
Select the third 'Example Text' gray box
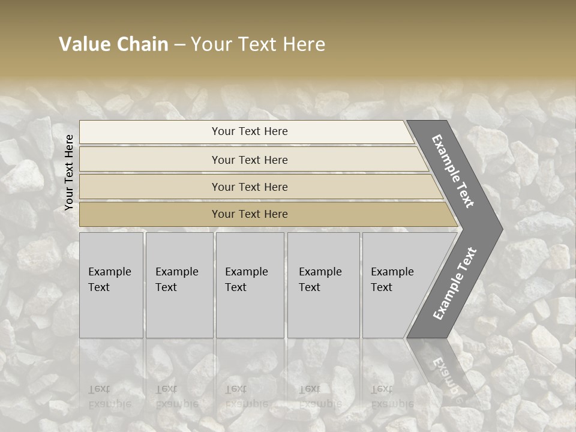[249, 284]
